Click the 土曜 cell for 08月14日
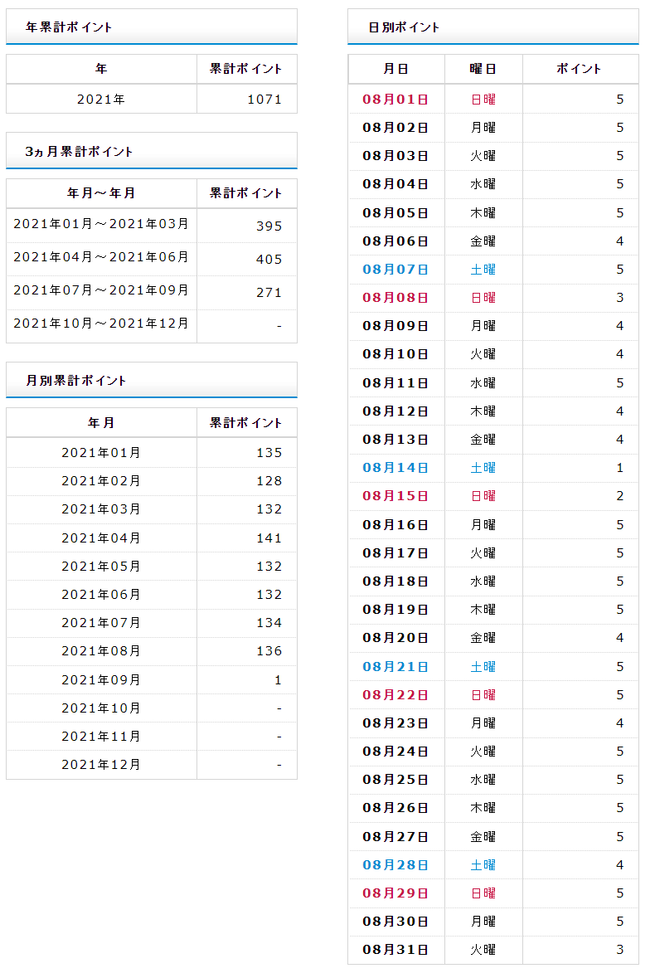Viewport: 655px width, 978px height. coord(483,468)
